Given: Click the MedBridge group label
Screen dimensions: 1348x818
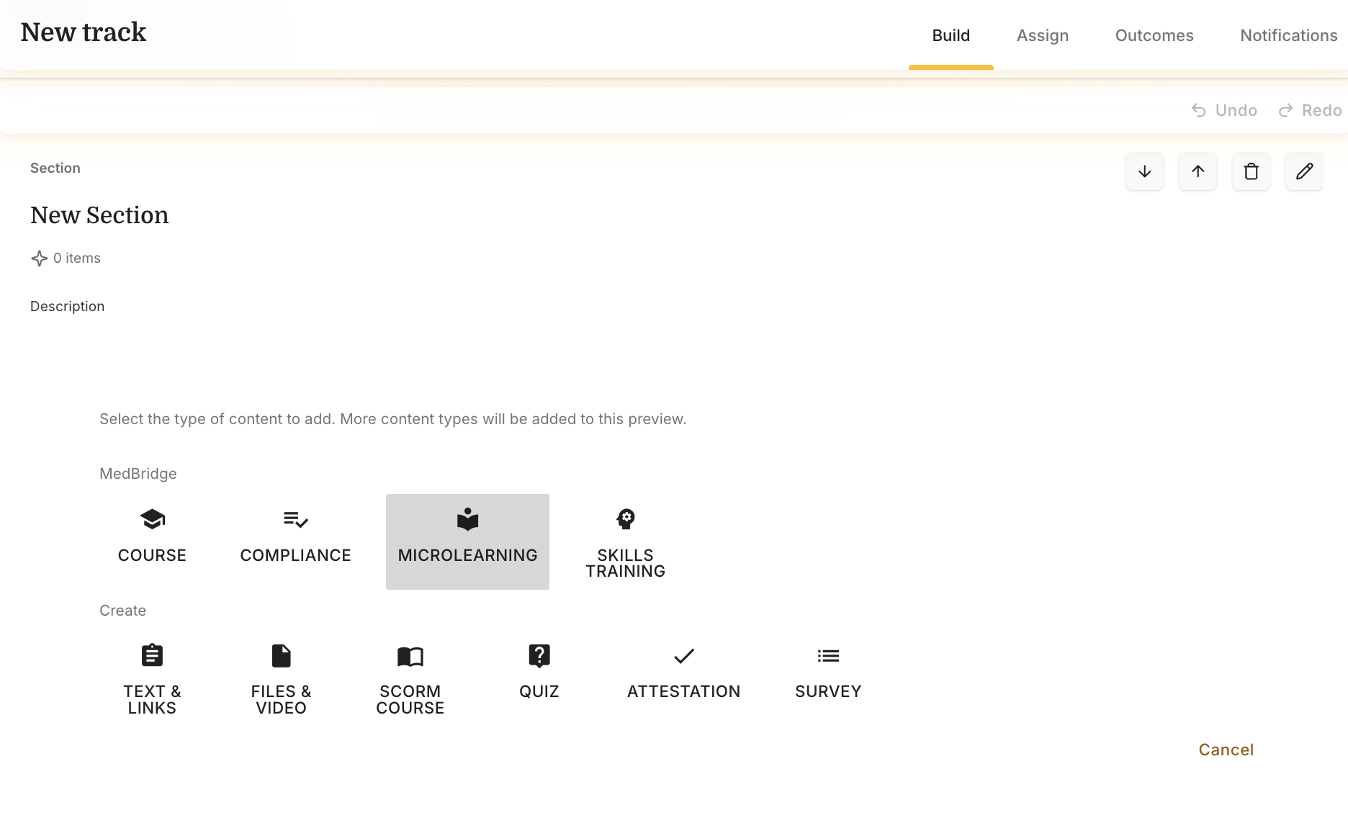Looking at the screenshot, I should click(x=138, y=474).
